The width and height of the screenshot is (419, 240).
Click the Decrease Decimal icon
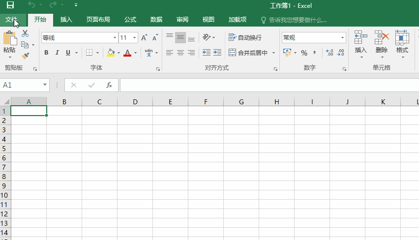341,53
